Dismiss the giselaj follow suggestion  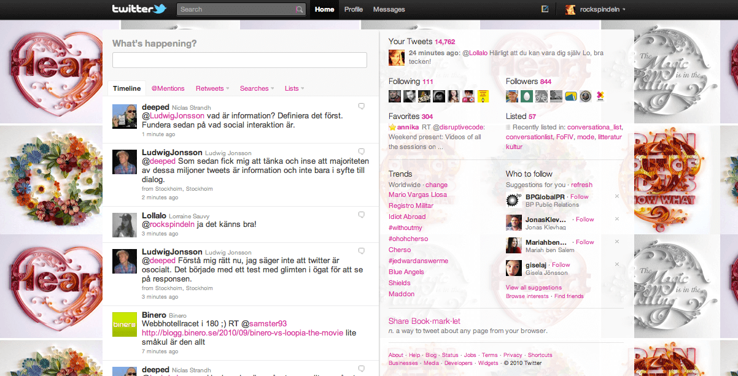[617, 264]
